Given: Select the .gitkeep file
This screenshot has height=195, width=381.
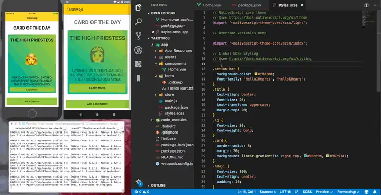Looking at the screenshot, I should tap(175, 82).
